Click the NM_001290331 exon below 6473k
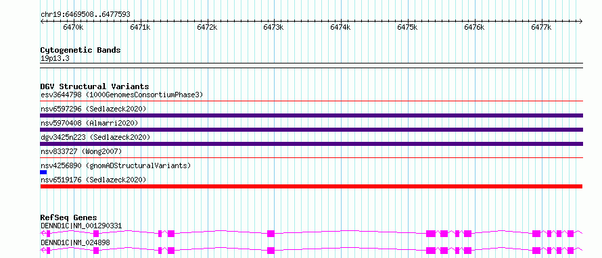This screenshot has height=258, width=602. [x=271, y=234]
